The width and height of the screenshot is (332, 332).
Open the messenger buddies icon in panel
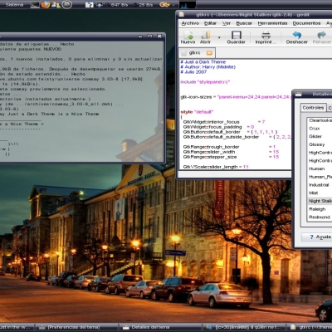56,5
